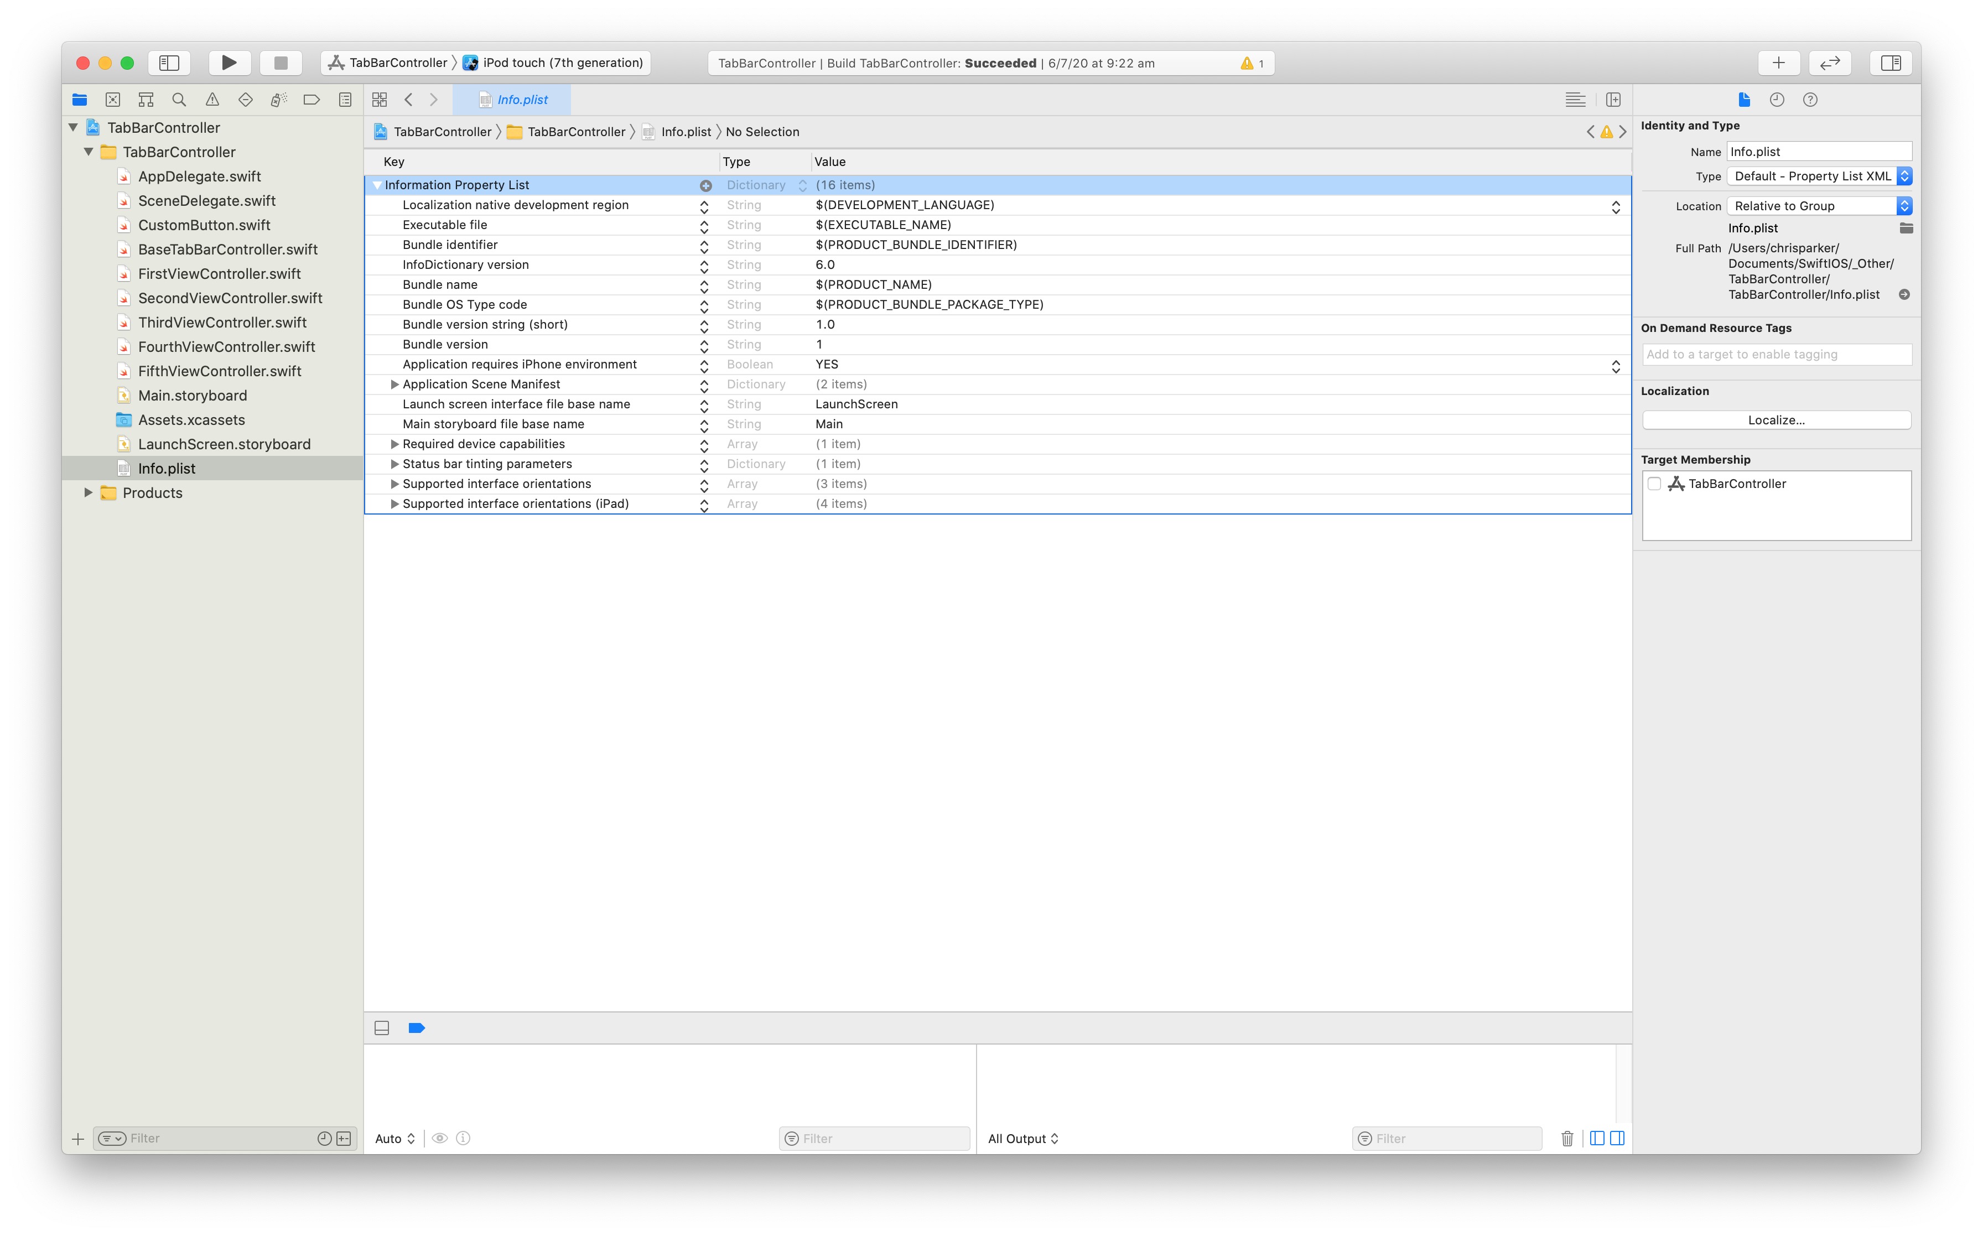Add an editor on the right
The image size is (1983, 1236).
(x=1613, y=100)
